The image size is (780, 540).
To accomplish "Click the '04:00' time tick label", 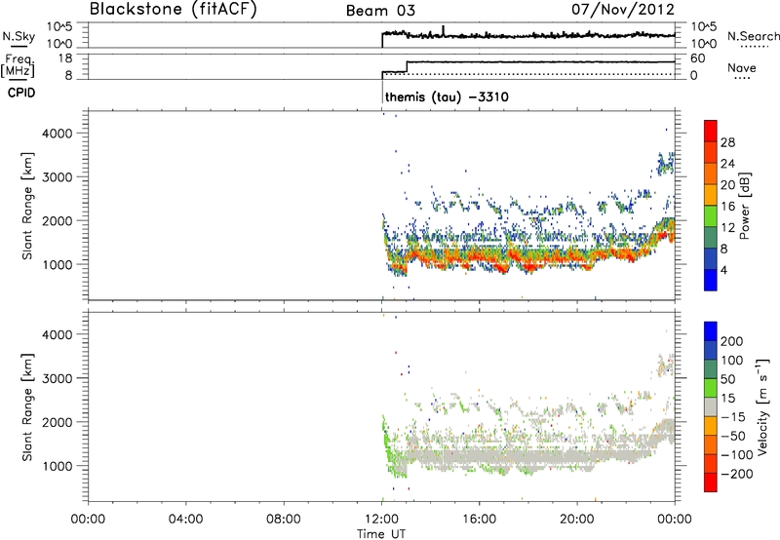I will (x=186, y=520).
